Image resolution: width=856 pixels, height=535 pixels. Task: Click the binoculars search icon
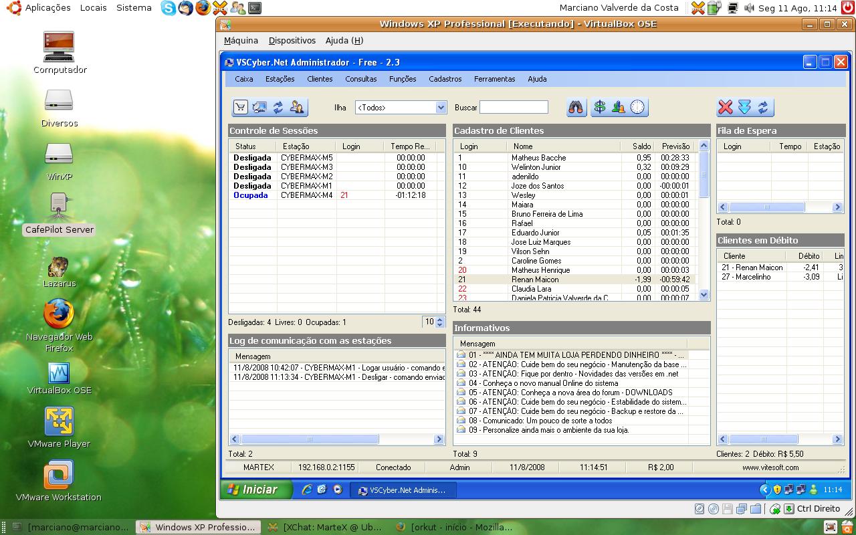(x=576, y=107)
